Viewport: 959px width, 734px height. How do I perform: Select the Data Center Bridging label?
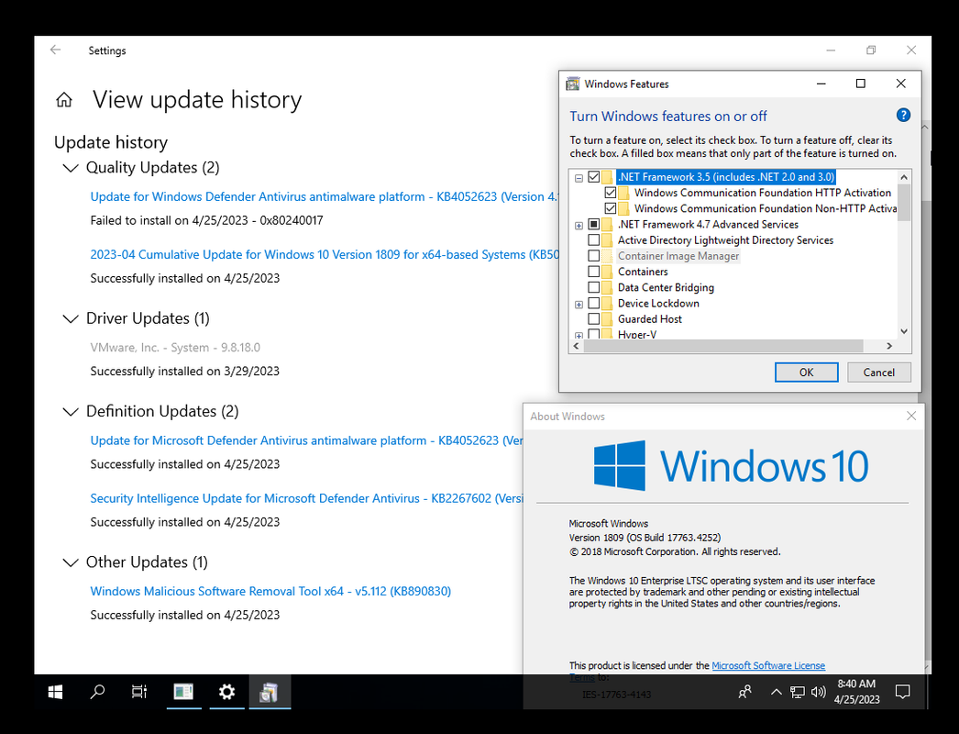[x=666, y=287]
